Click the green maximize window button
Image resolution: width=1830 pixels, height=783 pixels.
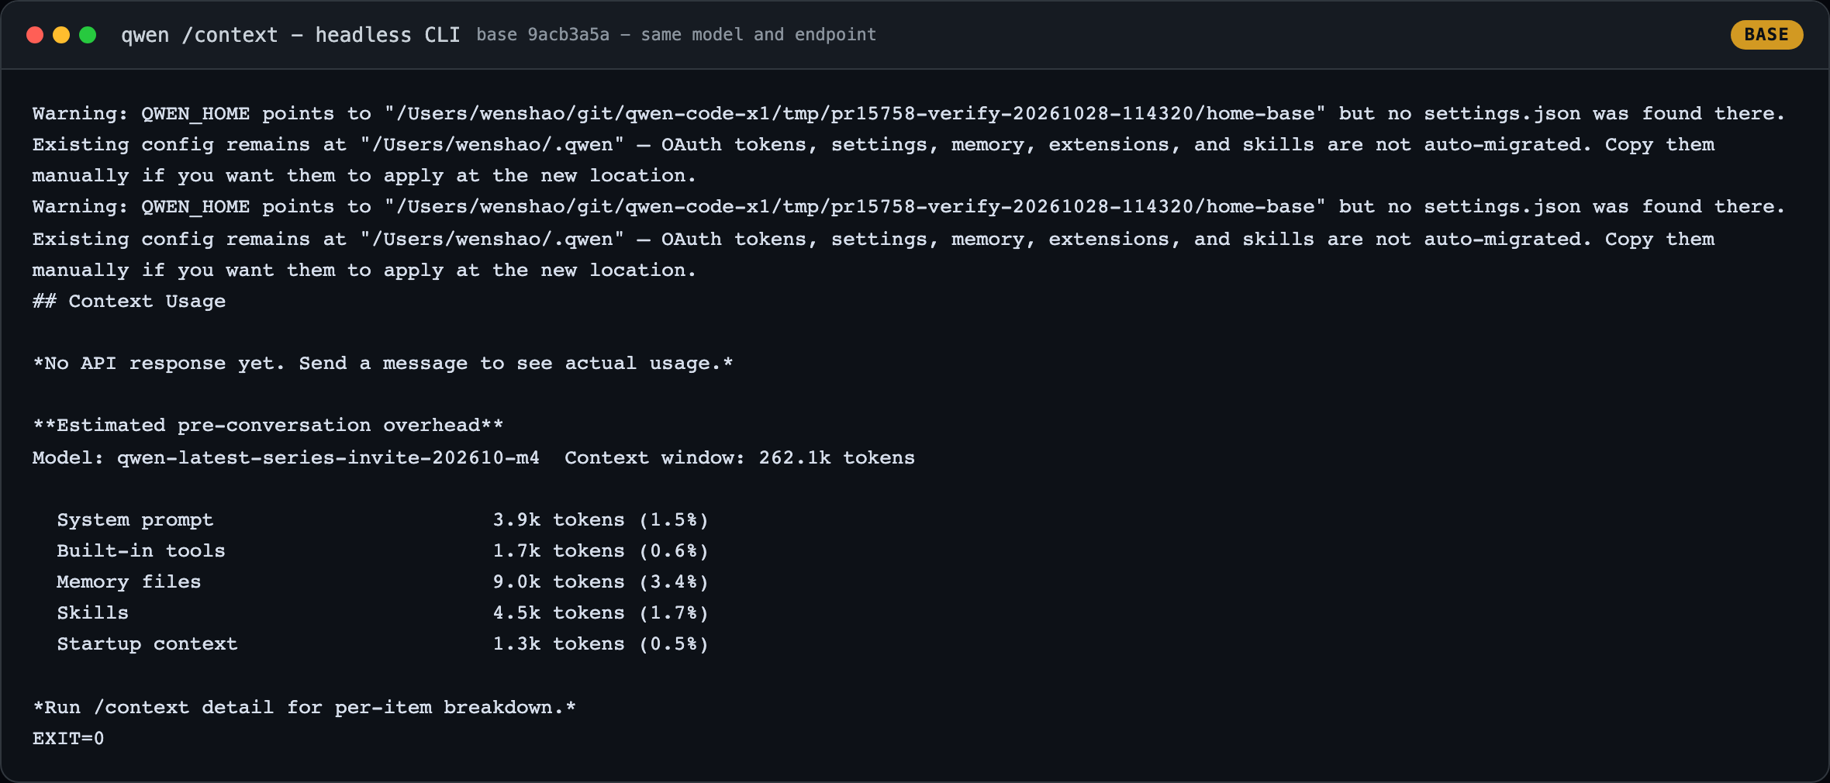coord(88,35)
